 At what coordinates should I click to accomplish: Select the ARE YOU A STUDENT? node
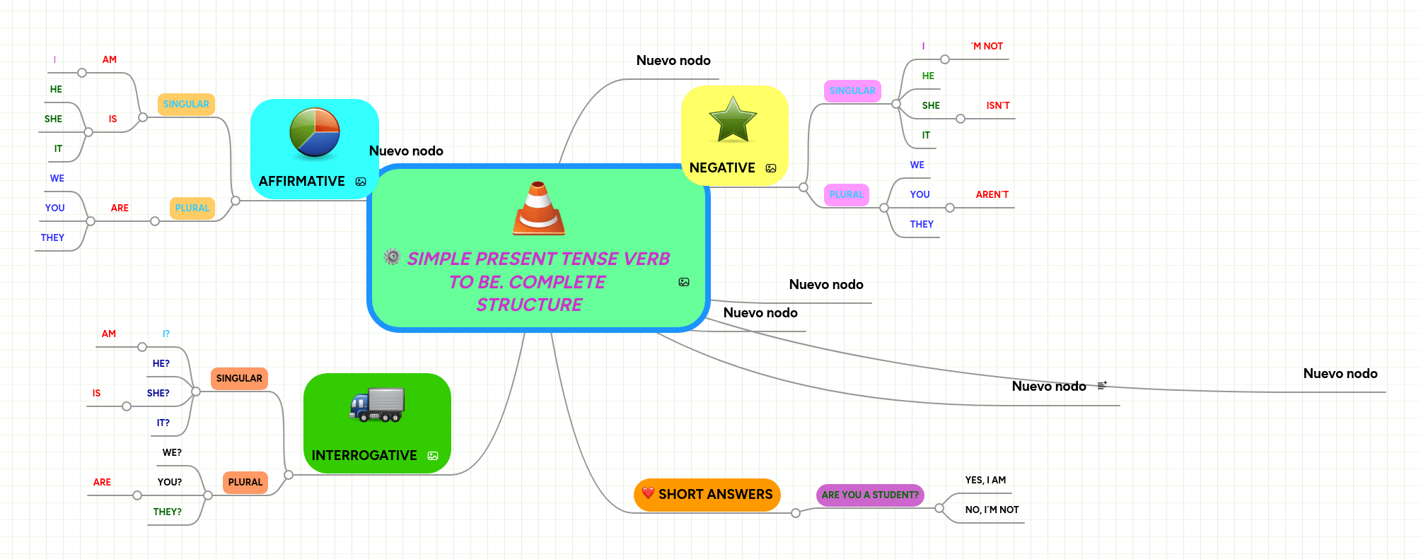[x=870, y=495]
